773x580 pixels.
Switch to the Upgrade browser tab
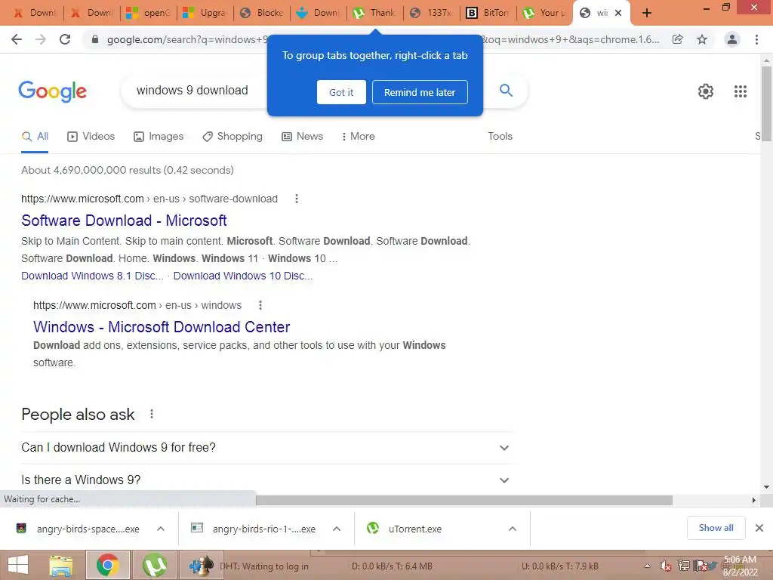click(x=204, y=13)
